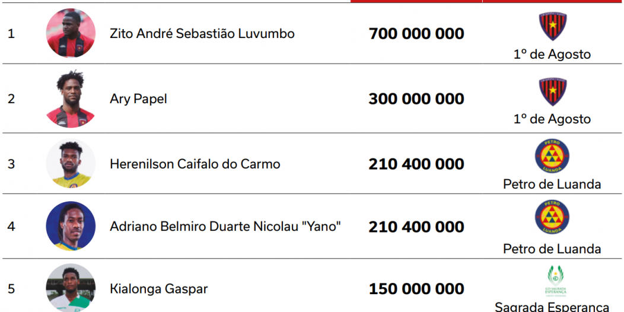Select Adriano Belmiro Duarte Nicolau "Yano" name
624x312 pixels.
225,227
